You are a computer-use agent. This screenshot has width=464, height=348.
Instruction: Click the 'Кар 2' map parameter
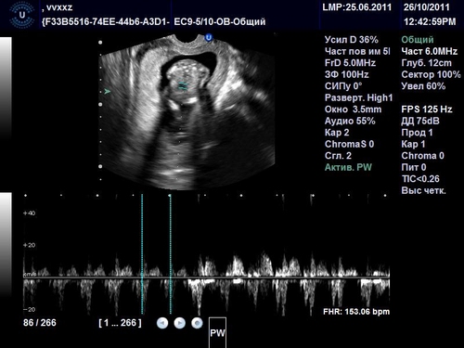[337, 133]
